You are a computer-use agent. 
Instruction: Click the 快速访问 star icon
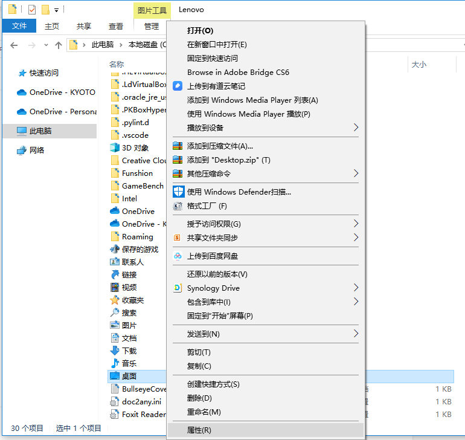pos(22,73)
